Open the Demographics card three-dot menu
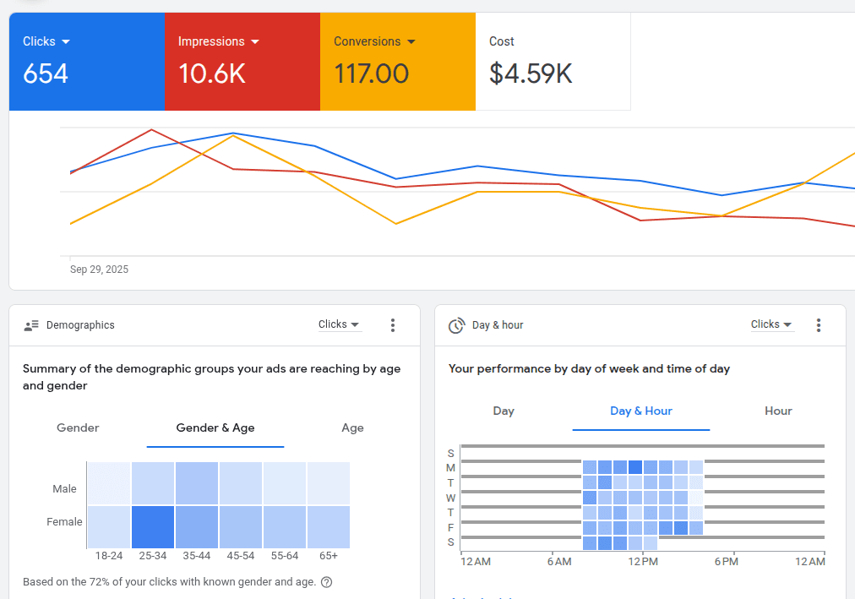Viewport: 855px width, 599px height. pos(393,324)
